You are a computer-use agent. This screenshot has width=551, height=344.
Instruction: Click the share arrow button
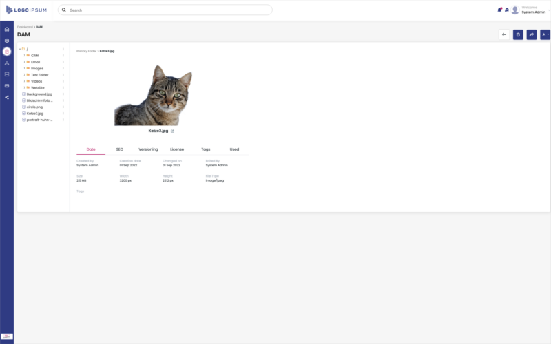coord(532,34)
